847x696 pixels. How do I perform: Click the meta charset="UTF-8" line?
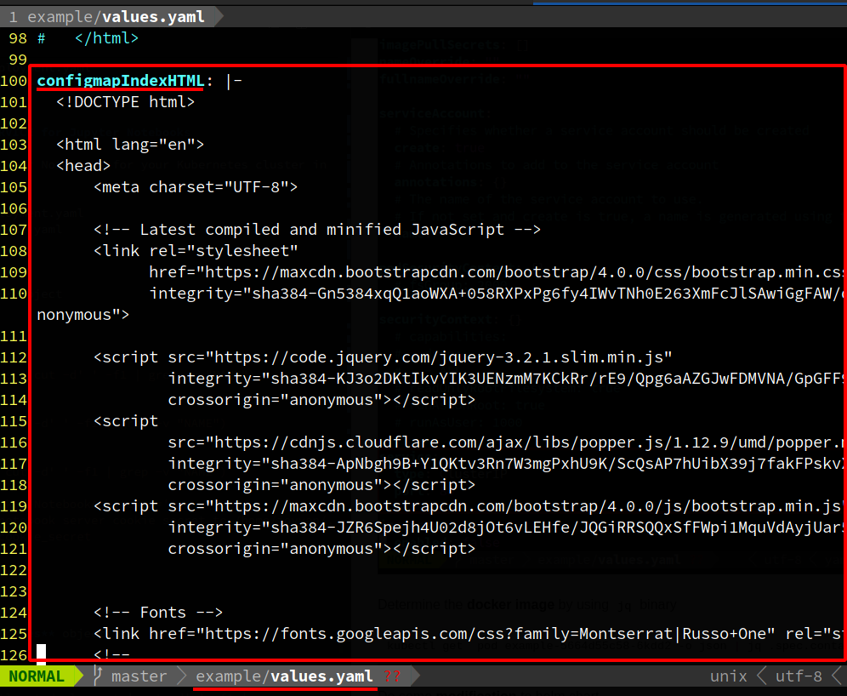pos(196,187)
